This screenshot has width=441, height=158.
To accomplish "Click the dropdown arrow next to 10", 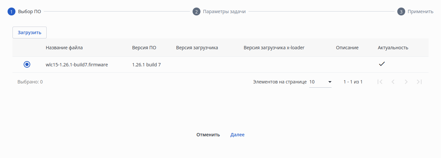I will (x=330, y=82).
